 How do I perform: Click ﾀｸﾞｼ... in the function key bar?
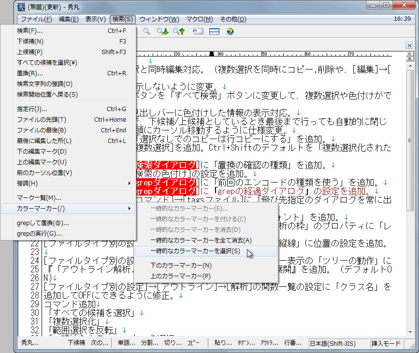(246, 343)
